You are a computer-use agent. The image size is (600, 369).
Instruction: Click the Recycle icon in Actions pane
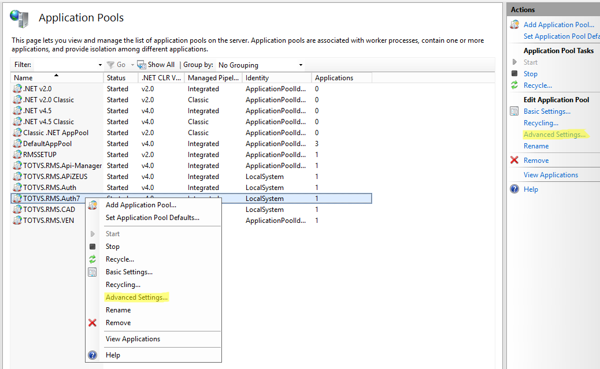pos(514,85)
